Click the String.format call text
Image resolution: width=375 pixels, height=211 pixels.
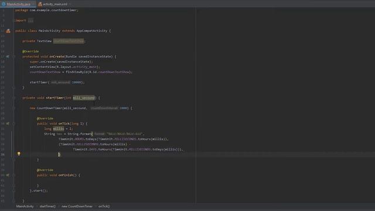[80, 134]
